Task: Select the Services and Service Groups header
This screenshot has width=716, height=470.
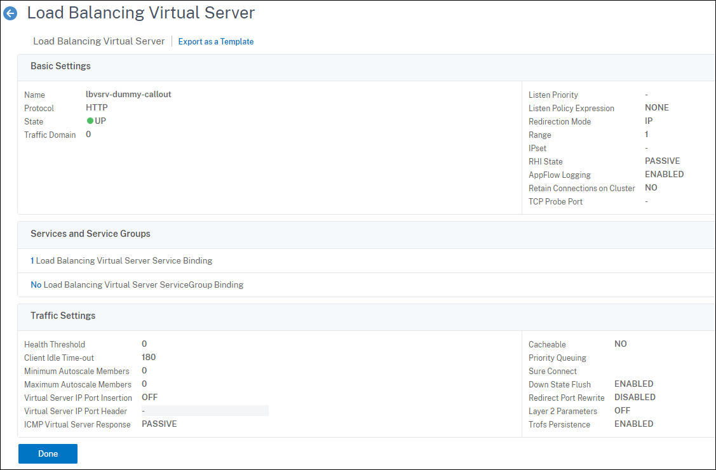Action: click(90, 234)
